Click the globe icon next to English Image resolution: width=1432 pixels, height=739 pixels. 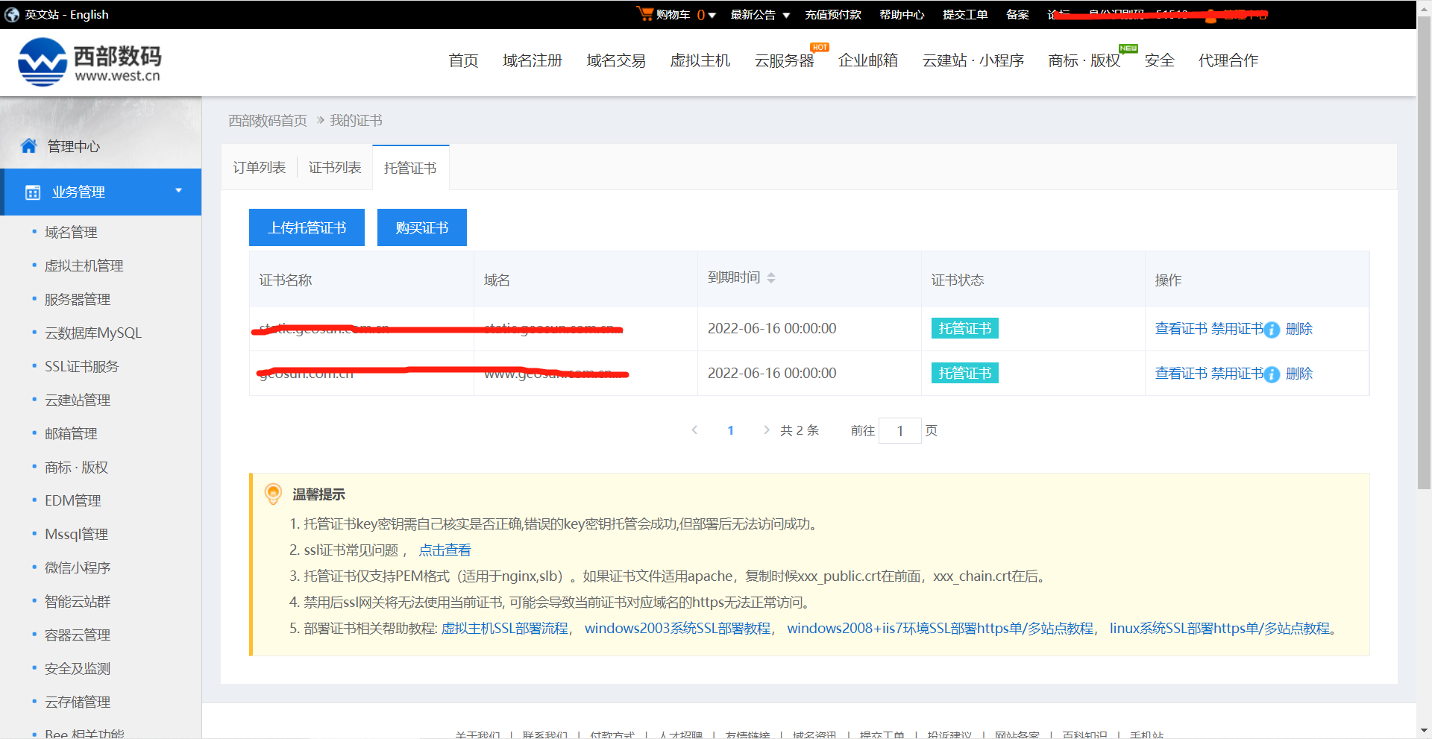click(x=12, y=14)
